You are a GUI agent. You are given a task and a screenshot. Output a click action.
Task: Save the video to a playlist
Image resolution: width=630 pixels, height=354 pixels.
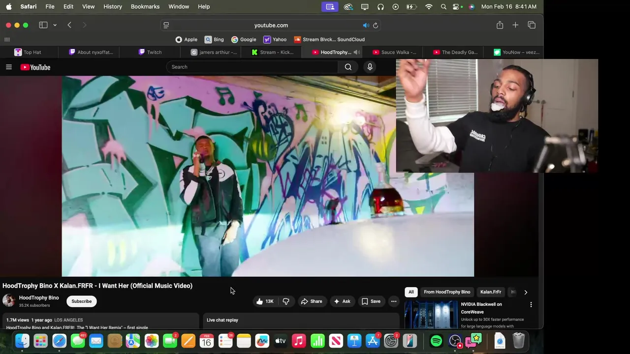pos(371,301)
